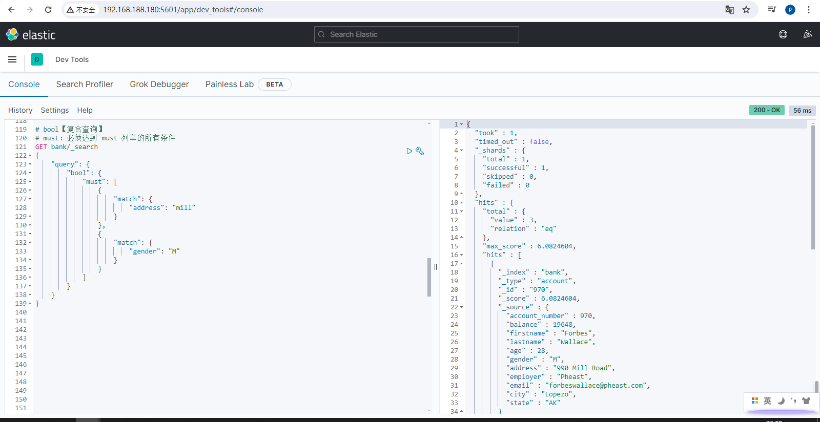The height and width of the screenshot is (422, 820).
Task: Click the "gender": "M" query line
Action: point(154,251)
